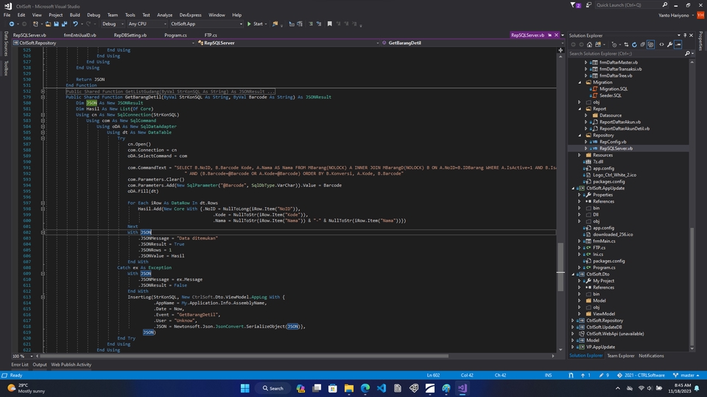The height and width of the screenshot is (397, 707).
Task: Switch to the frmEntriJualD.vb tab
Action: coord(80,35)
